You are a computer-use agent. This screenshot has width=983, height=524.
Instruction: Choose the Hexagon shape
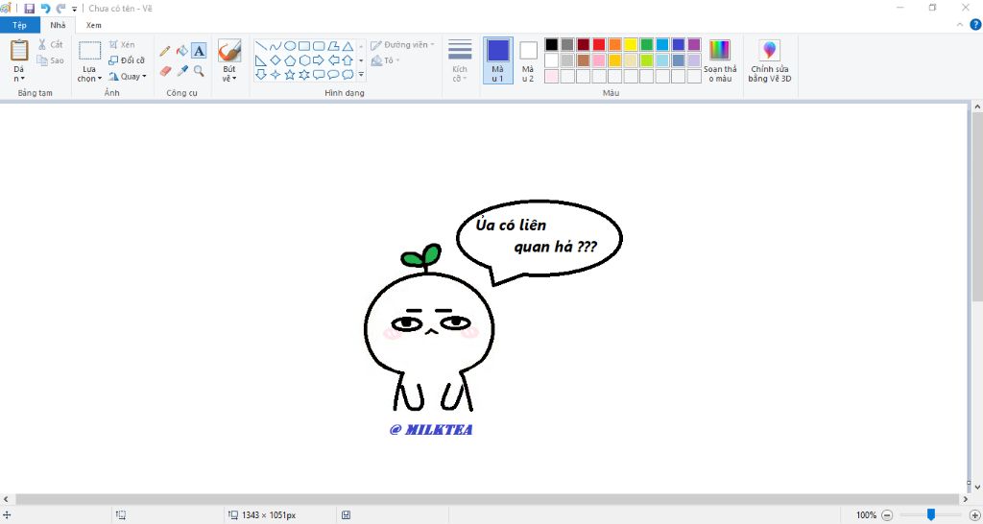pos(304,60)
